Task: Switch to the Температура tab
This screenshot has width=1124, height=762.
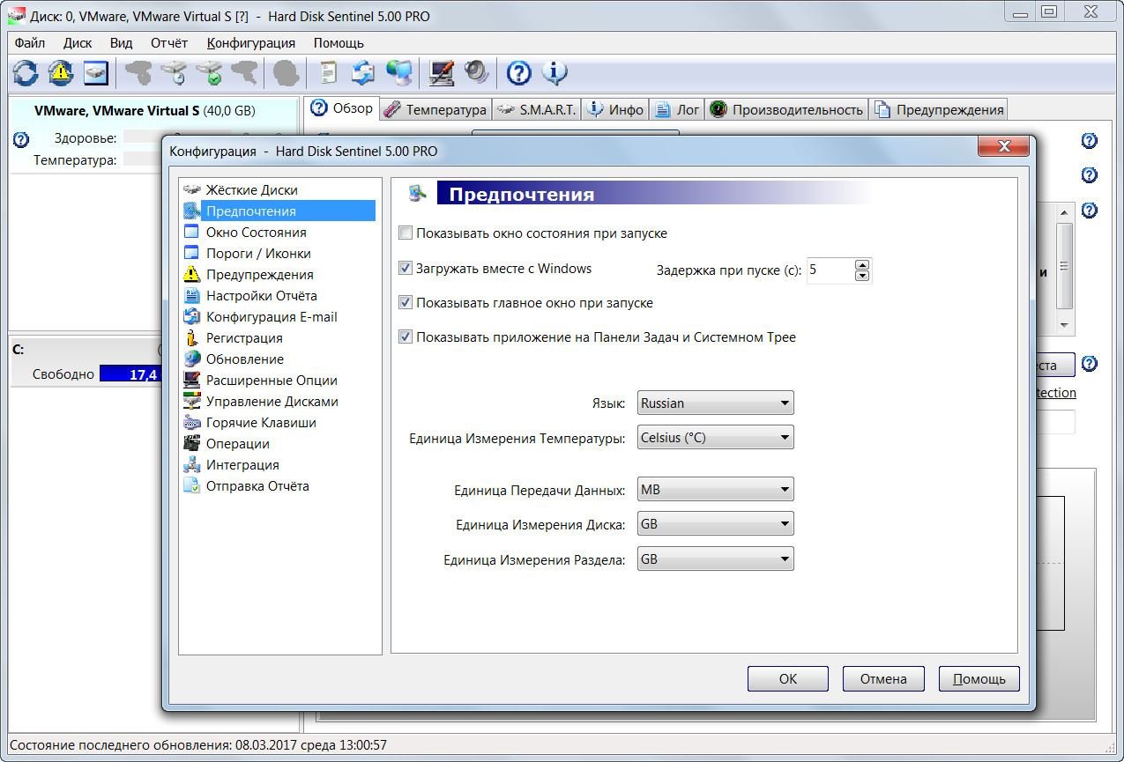Action: [x=435, y=110]
